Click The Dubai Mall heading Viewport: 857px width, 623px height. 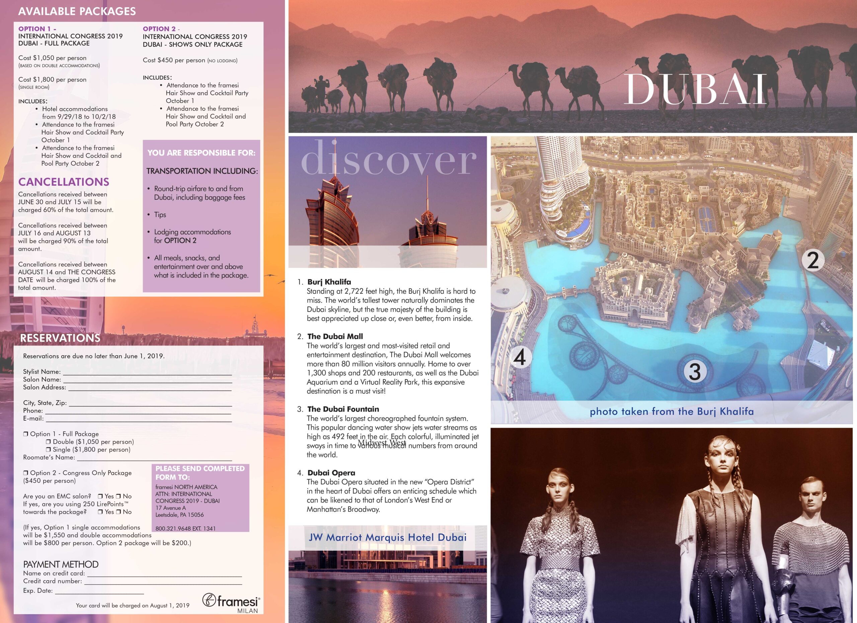[335, 336]
